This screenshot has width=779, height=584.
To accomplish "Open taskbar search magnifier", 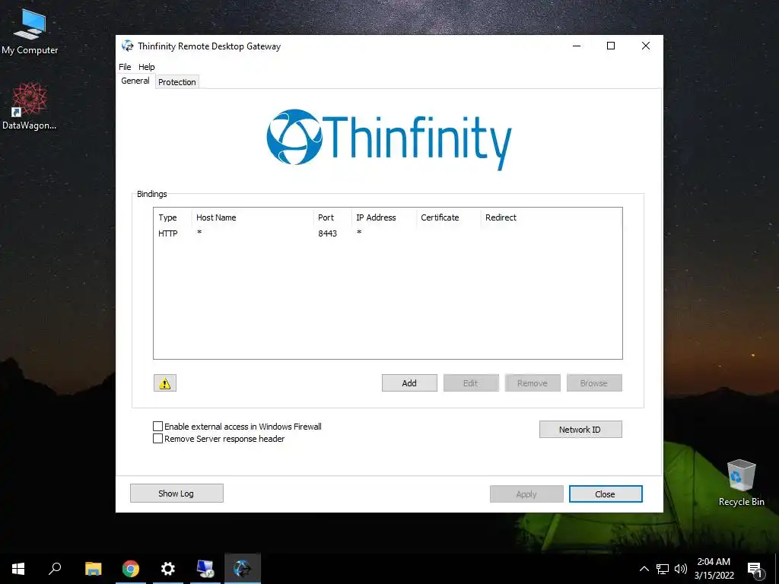I will 55,569.
